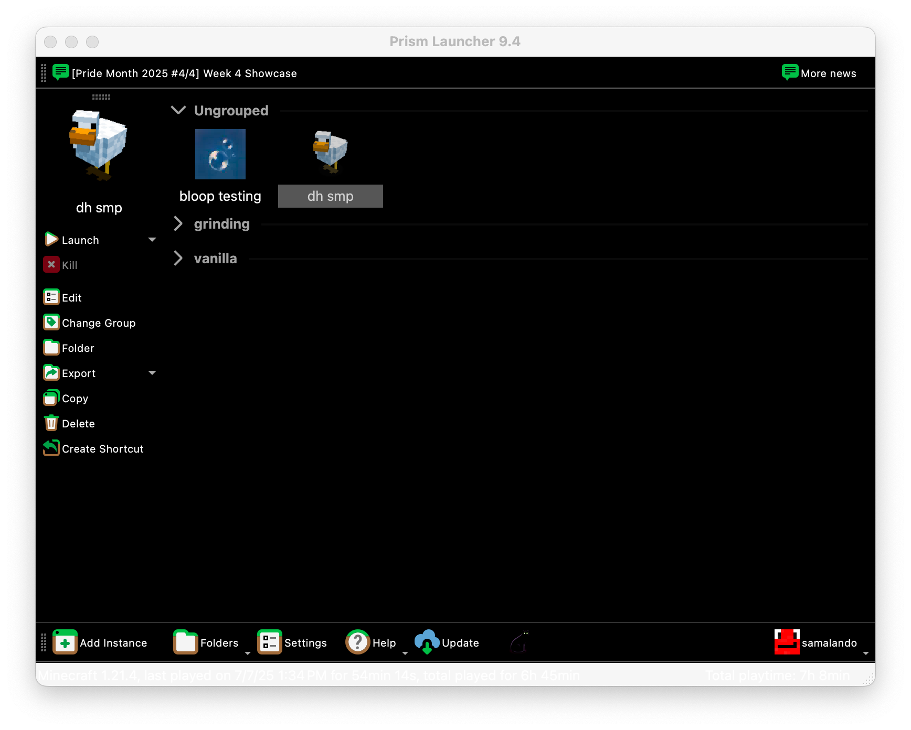Click the samalando account avatar
The width and height of the screenshot is (911, 730).
(787, 642)
